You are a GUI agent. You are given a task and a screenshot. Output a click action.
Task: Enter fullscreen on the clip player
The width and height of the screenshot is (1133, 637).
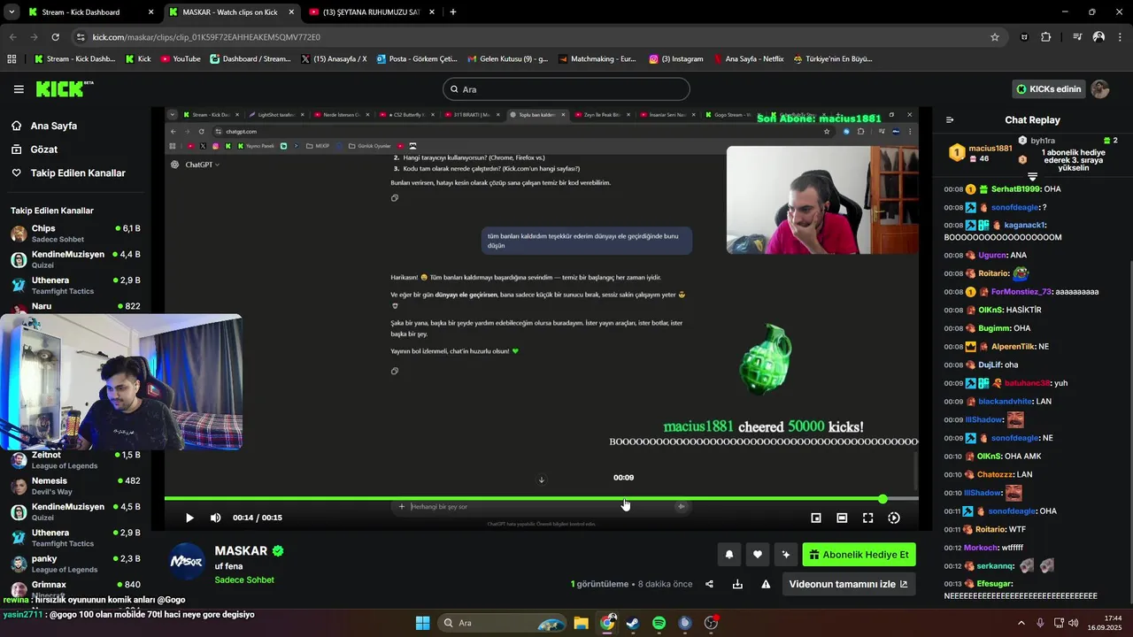pyautogui.click(x=867, y=518)
